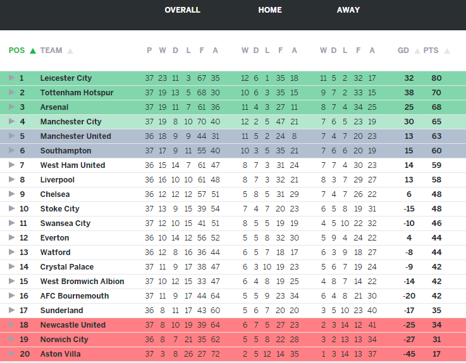Switch to the HOME tab
This screenshot has height=363, width=466.
(x=270, y=10)
